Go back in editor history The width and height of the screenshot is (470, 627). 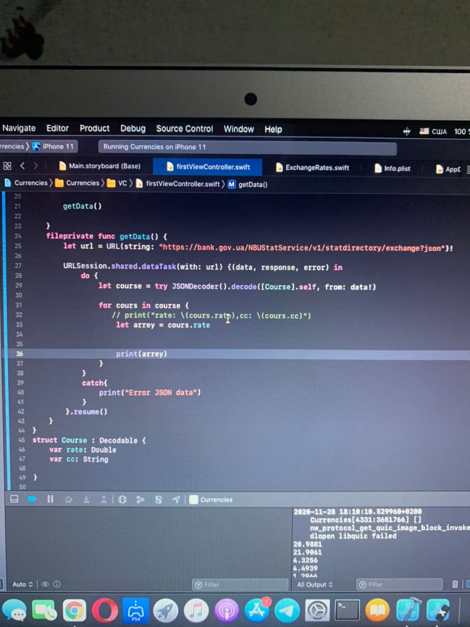(23, 166)
